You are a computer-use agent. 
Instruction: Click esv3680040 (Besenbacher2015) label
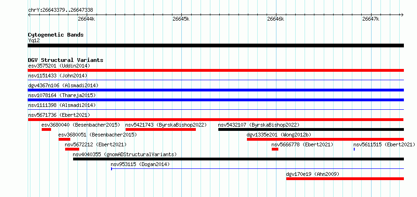[x=81, y=125]
